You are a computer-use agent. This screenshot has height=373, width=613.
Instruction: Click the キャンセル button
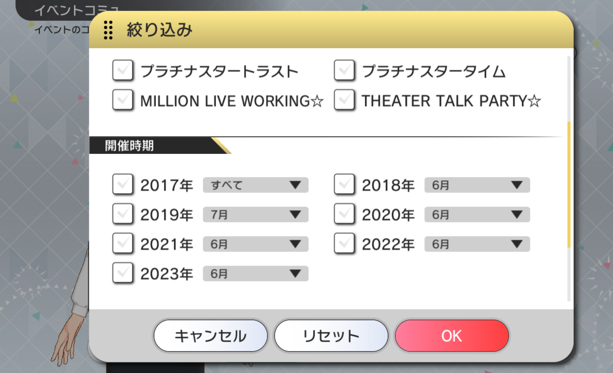pyautogui.click(x=211, y=336)
